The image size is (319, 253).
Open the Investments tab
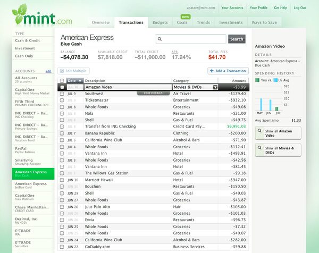coord(231,22)
